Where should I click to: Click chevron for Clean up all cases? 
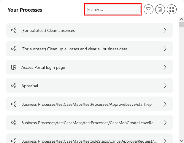(165, 49)
